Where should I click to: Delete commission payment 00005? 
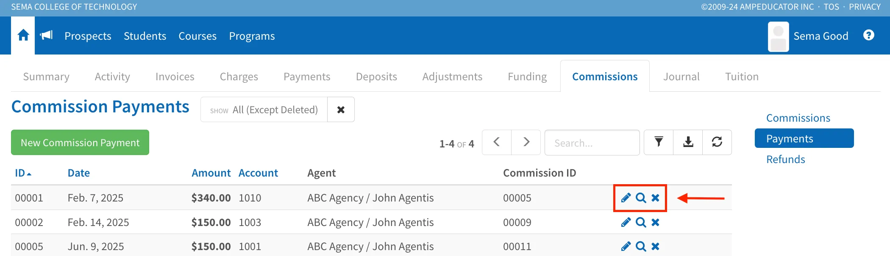click(655, 246)
